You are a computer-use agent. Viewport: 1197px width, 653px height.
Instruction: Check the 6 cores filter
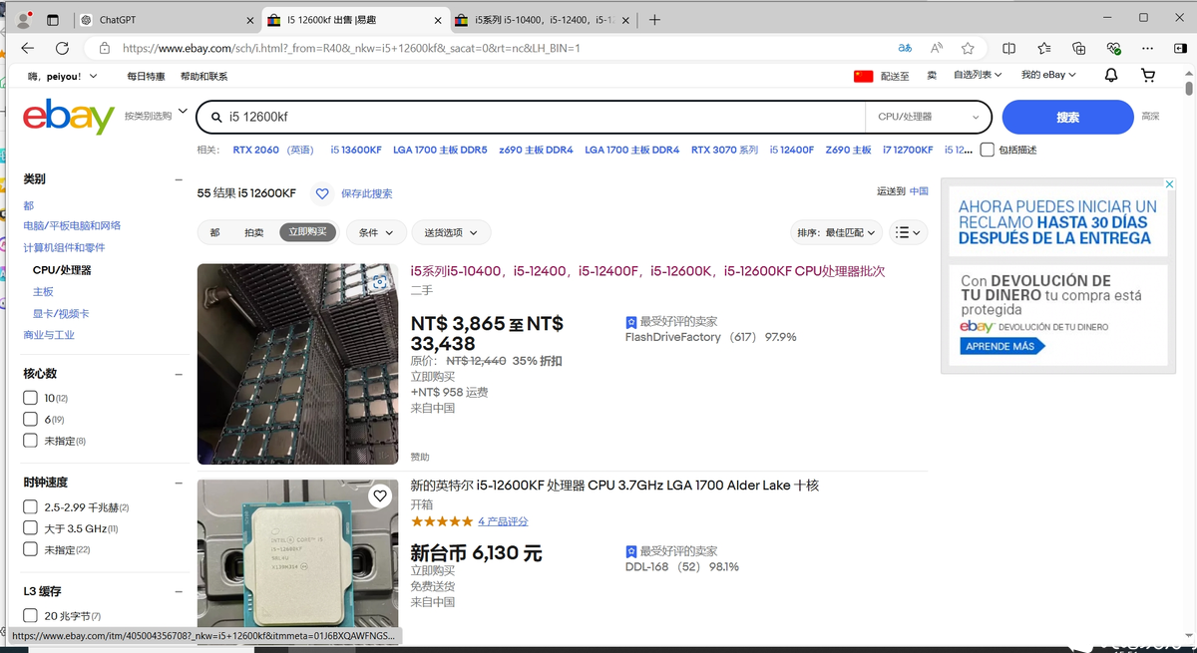click(30, 419)
